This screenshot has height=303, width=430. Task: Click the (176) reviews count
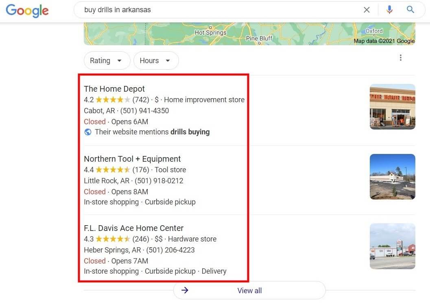click(141, 169)
